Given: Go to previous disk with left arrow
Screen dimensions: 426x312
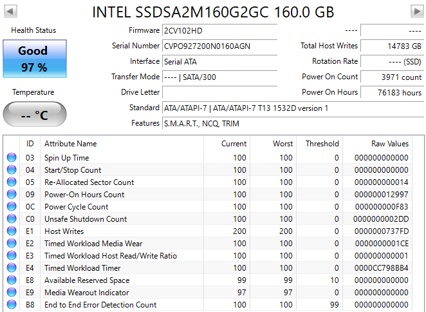Looking at the screenshot, I should coord(10,12).
